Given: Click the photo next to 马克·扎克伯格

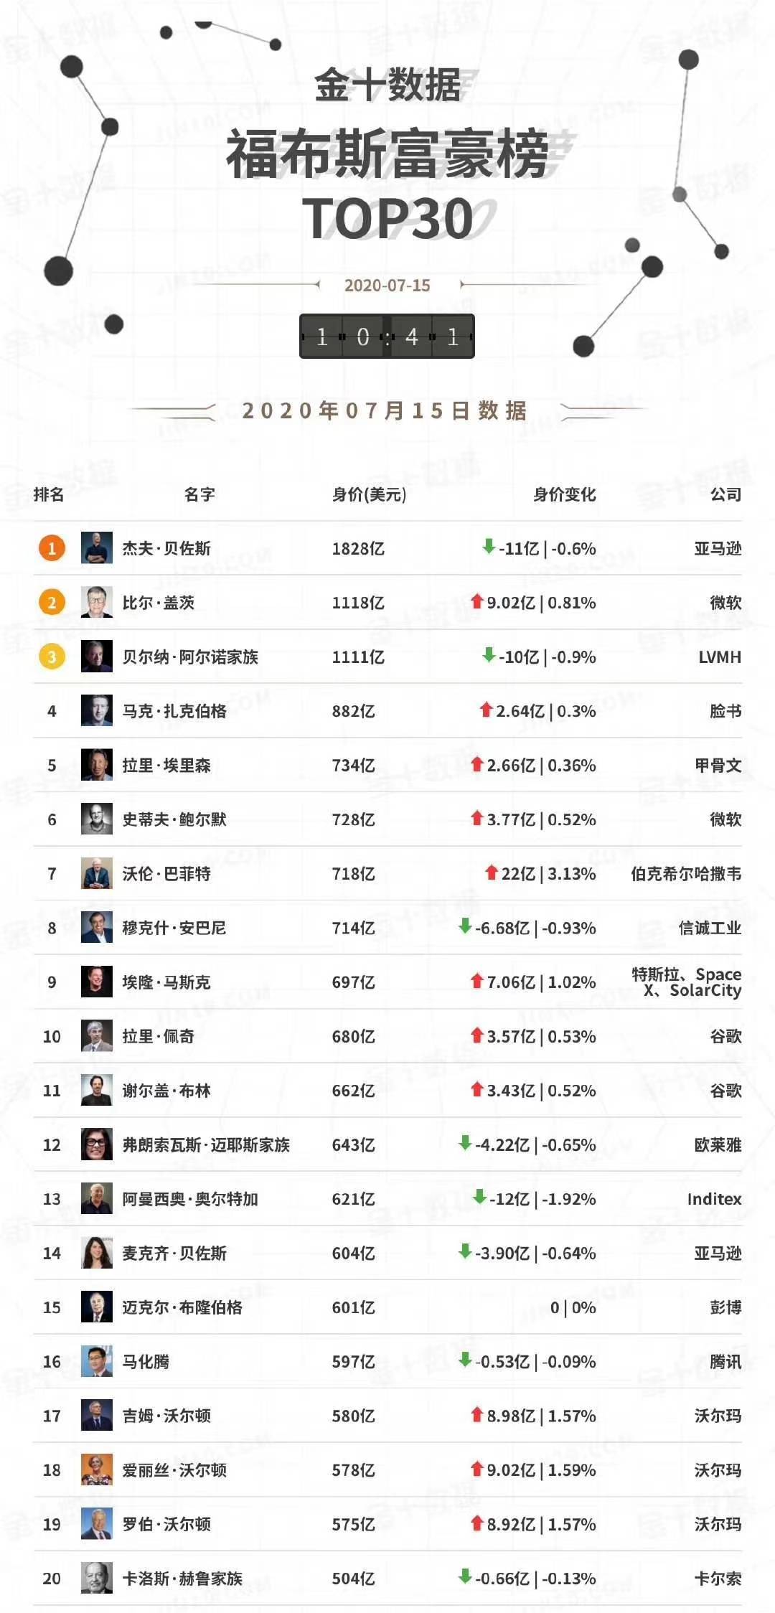Looking at the screenshot, I should pos(96,710).
